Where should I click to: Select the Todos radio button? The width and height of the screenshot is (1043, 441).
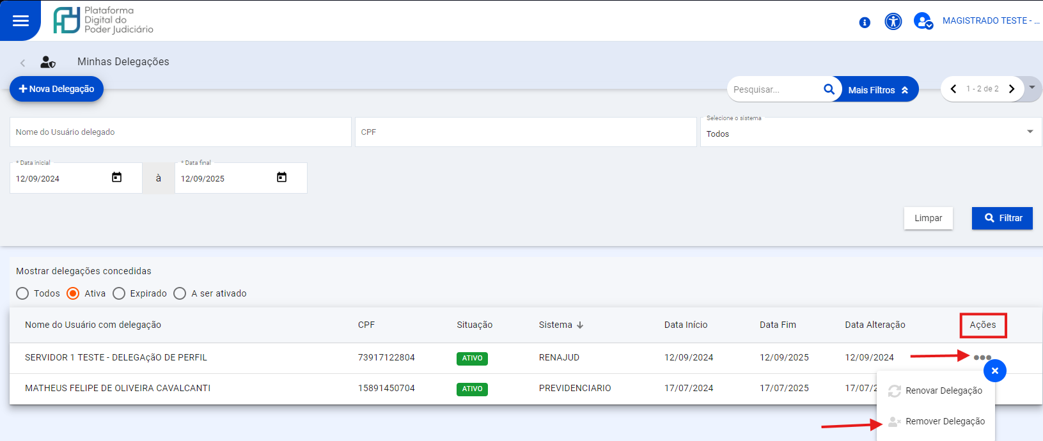pos(23,293)
